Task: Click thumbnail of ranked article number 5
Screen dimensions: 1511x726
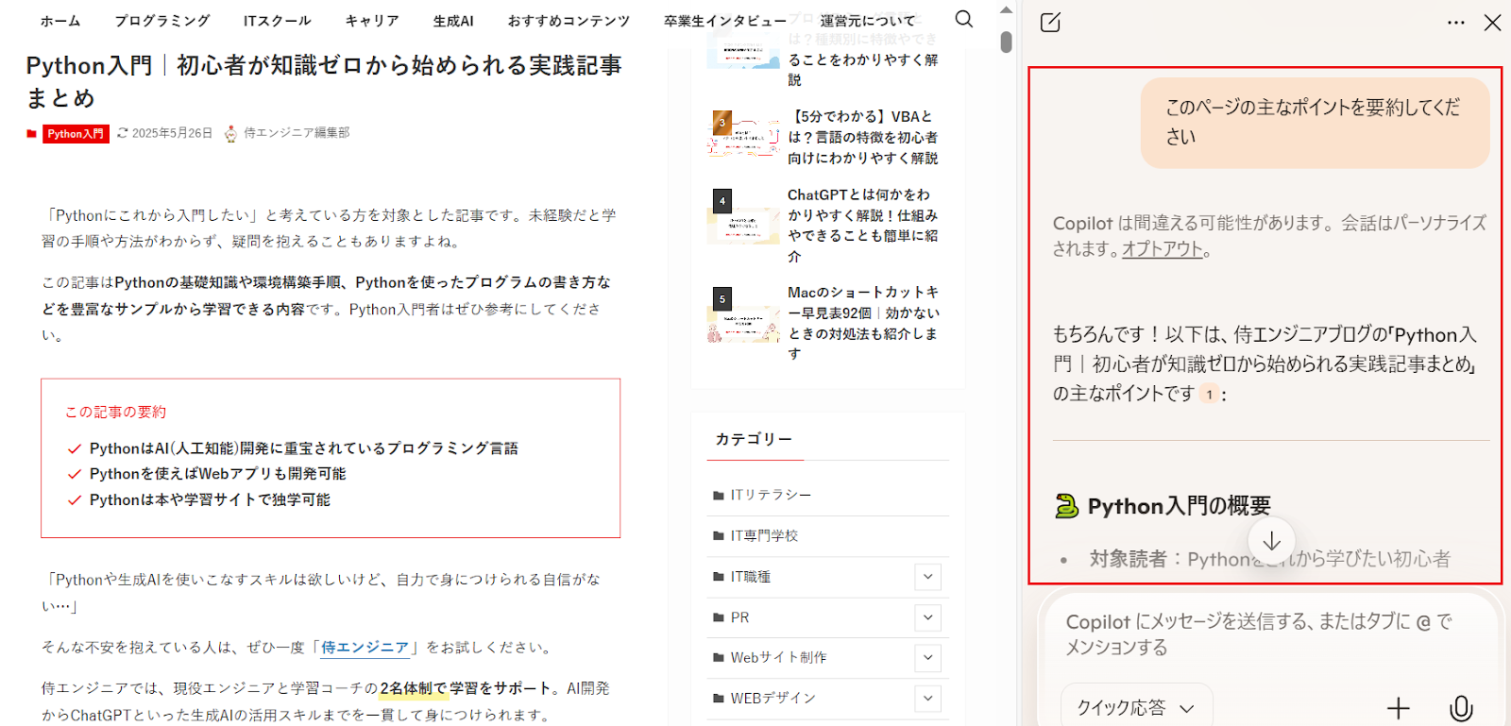Action: tap(743, 315)
